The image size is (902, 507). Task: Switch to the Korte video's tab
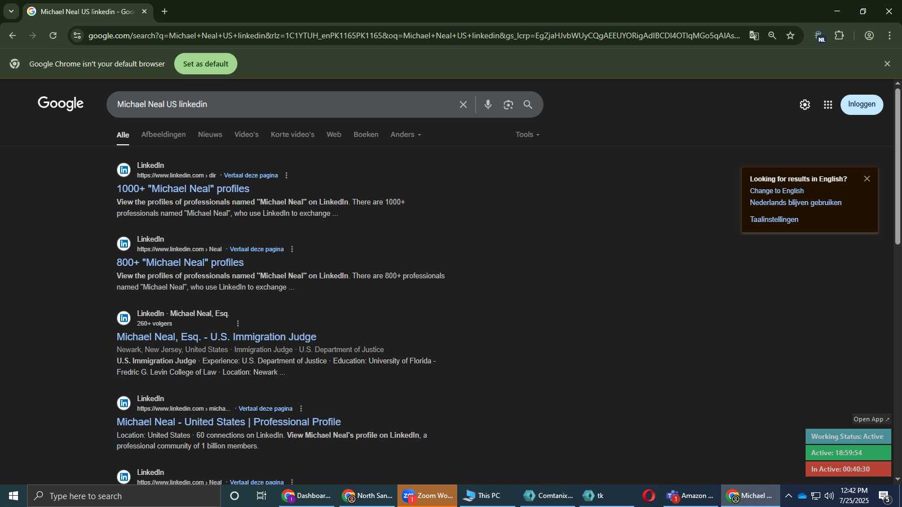[293, 135]
